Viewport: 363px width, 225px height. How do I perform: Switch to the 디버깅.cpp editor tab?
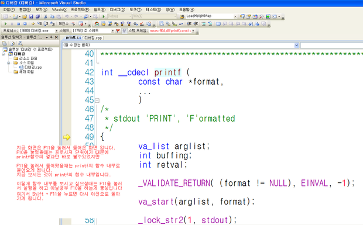coord(93,38)
